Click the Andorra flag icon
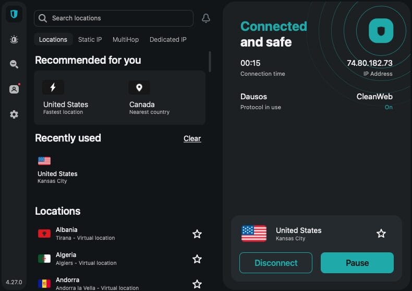The height and width of the screenshot is (291, 412). 44,283
